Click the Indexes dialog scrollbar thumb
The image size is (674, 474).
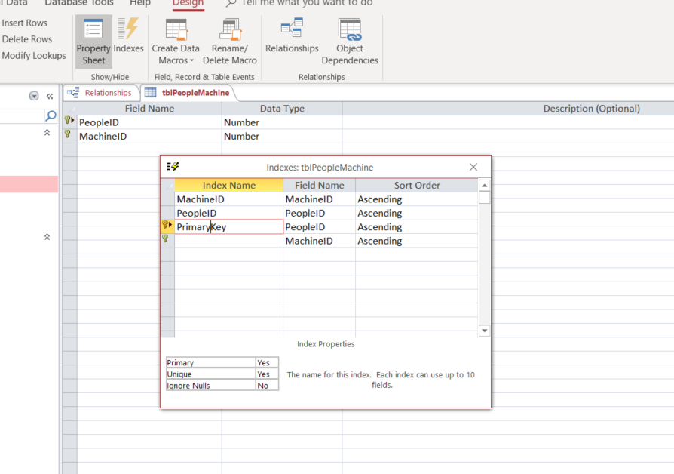485,198
